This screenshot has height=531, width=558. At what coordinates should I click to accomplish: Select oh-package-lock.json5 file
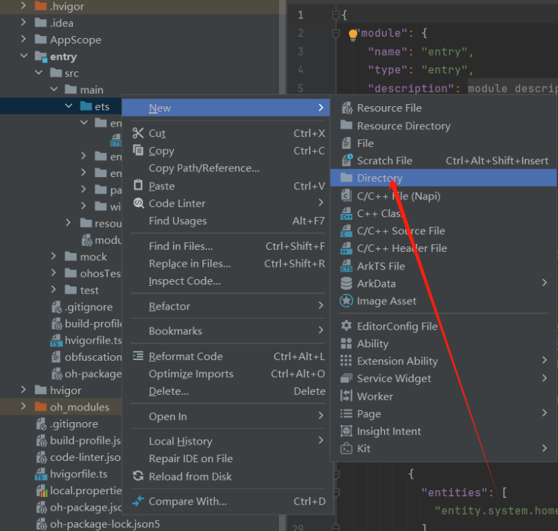click(105, 524)
